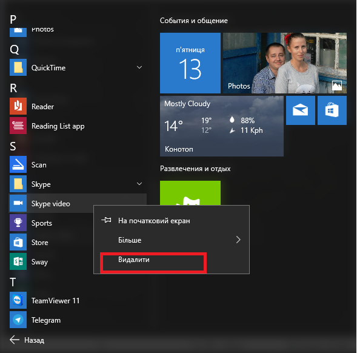Open the calendar tile showing 13
357x353 pixels.
coord(190,63)
